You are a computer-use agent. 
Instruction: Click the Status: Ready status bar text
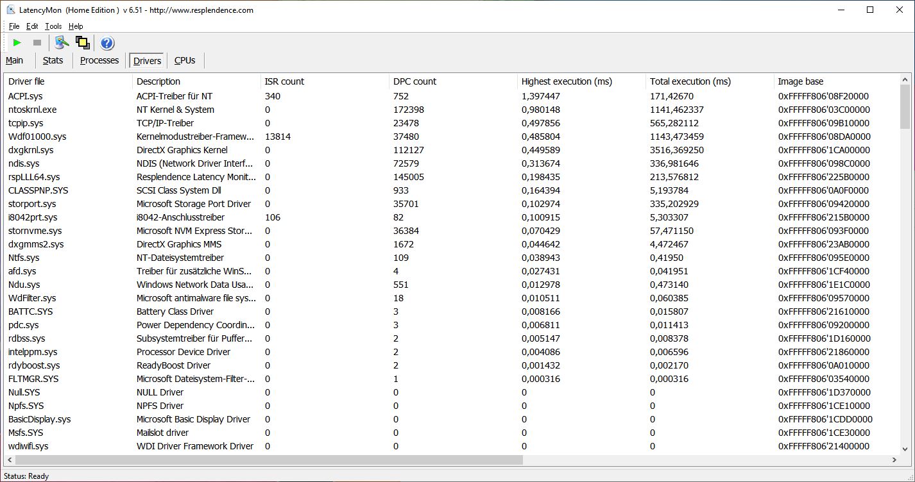(x=26, y=476)
